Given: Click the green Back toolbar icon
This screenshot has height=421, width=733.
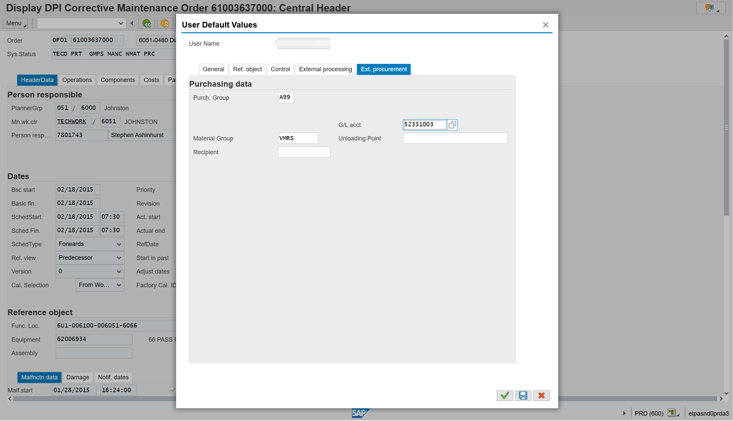Looking at the screenshot, I should click(x=147, y=23).
